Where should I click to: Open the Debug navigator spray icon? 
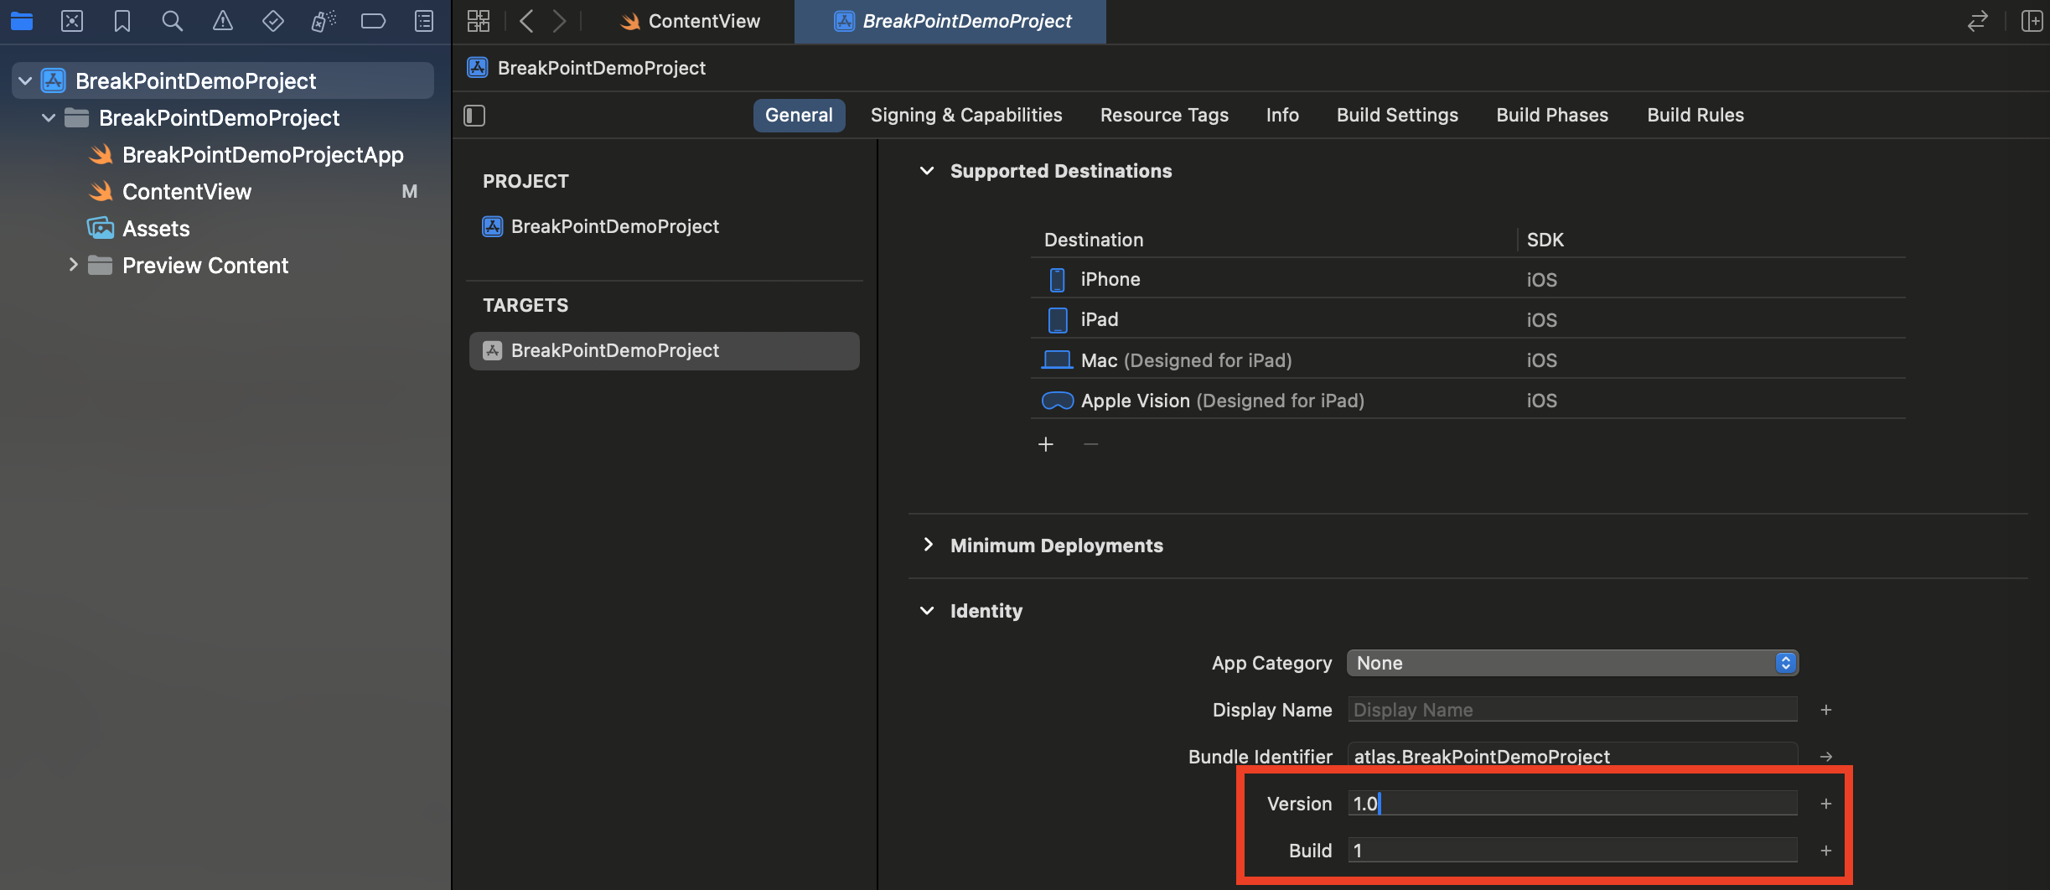(x=324, y=21)
